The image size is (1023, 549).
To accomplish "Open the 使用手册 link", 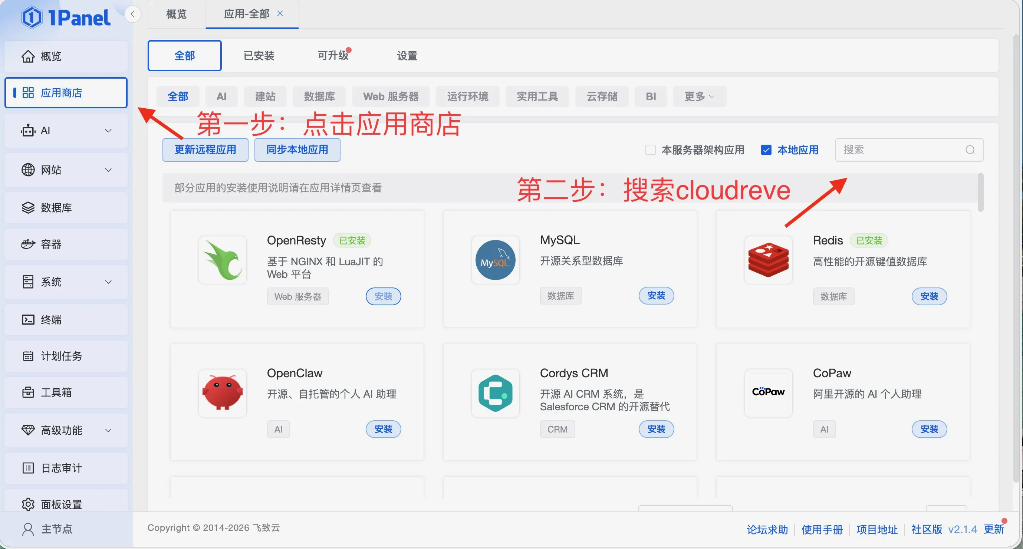I will pos(821,529).
